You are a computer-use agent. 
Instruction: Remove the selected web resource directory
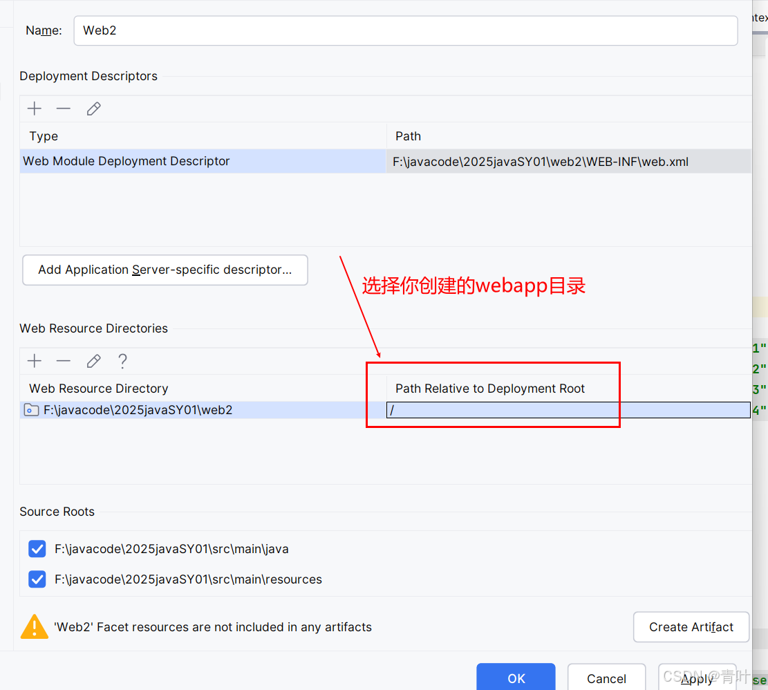64,361
